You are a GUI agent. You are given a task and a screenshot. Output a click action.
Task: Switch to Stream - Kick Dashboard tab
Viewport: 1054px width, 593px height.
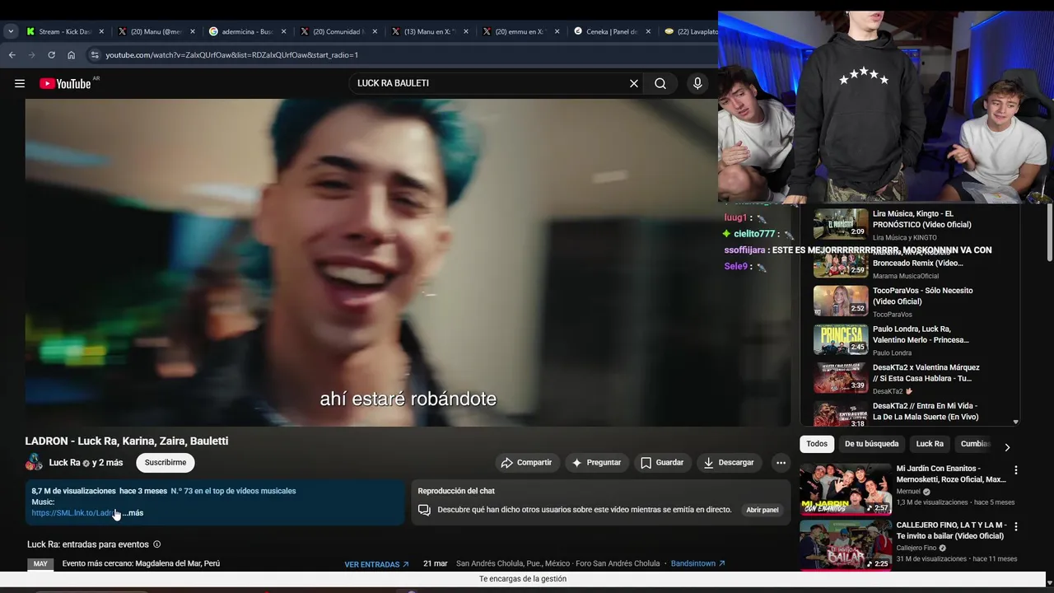(x=66, y=31)
